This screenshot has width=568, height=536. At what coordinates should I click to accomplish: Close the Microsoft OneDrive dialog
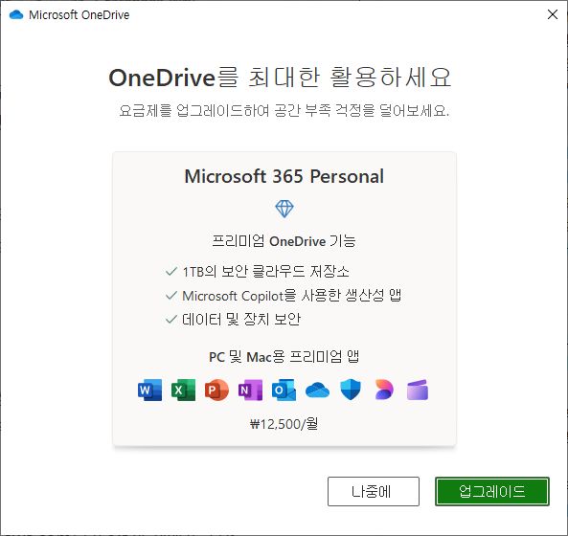(x=553, y=14)
